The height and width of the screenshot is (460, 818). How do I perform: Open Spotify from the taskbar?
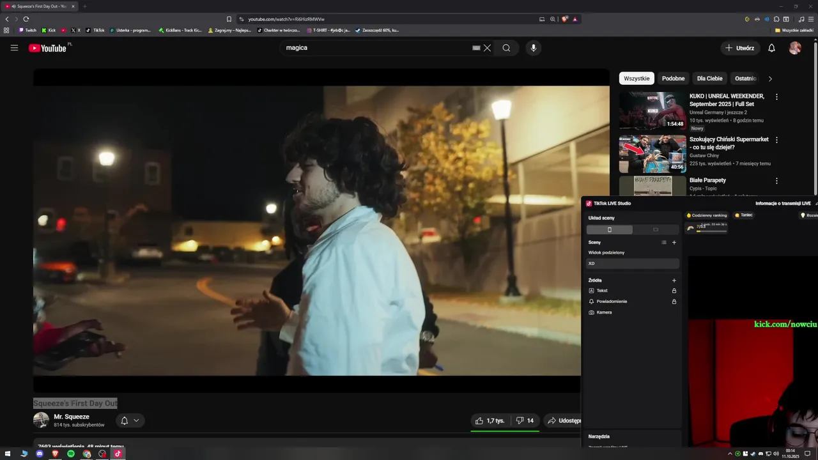click(71, 454)
